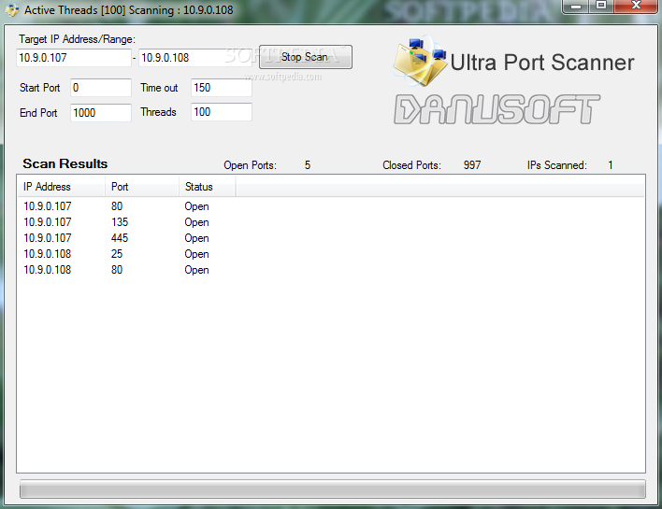Click the Closed Ports count 997
This screenshot has width=662, height=509.
472,165
